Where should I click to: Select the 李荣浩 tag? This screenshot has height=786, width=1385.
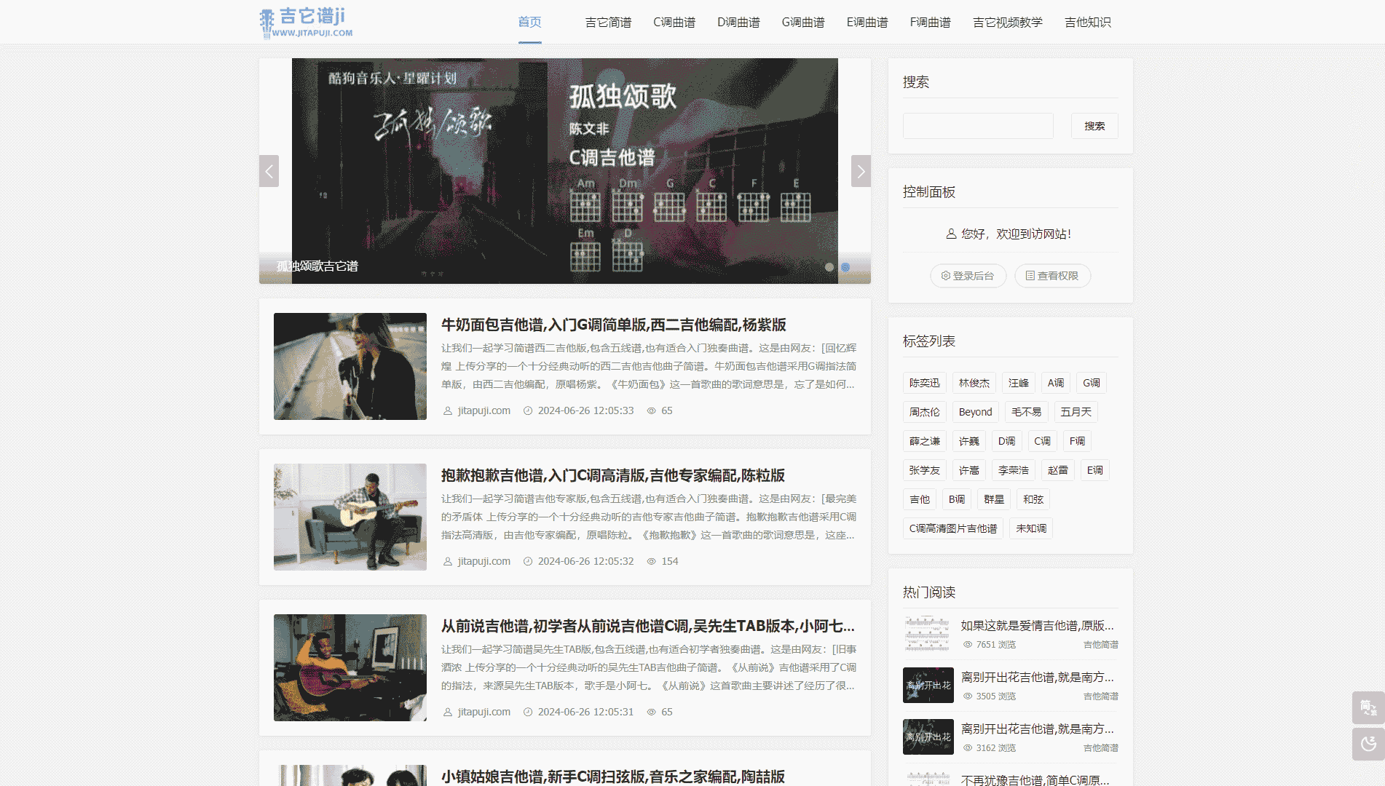point(1014,470)
